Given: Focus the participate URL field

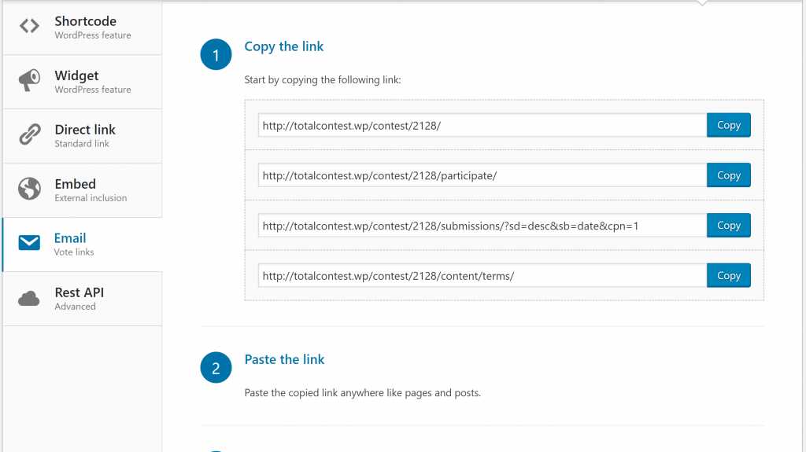Looking at the screenshot, I should 482,175.
